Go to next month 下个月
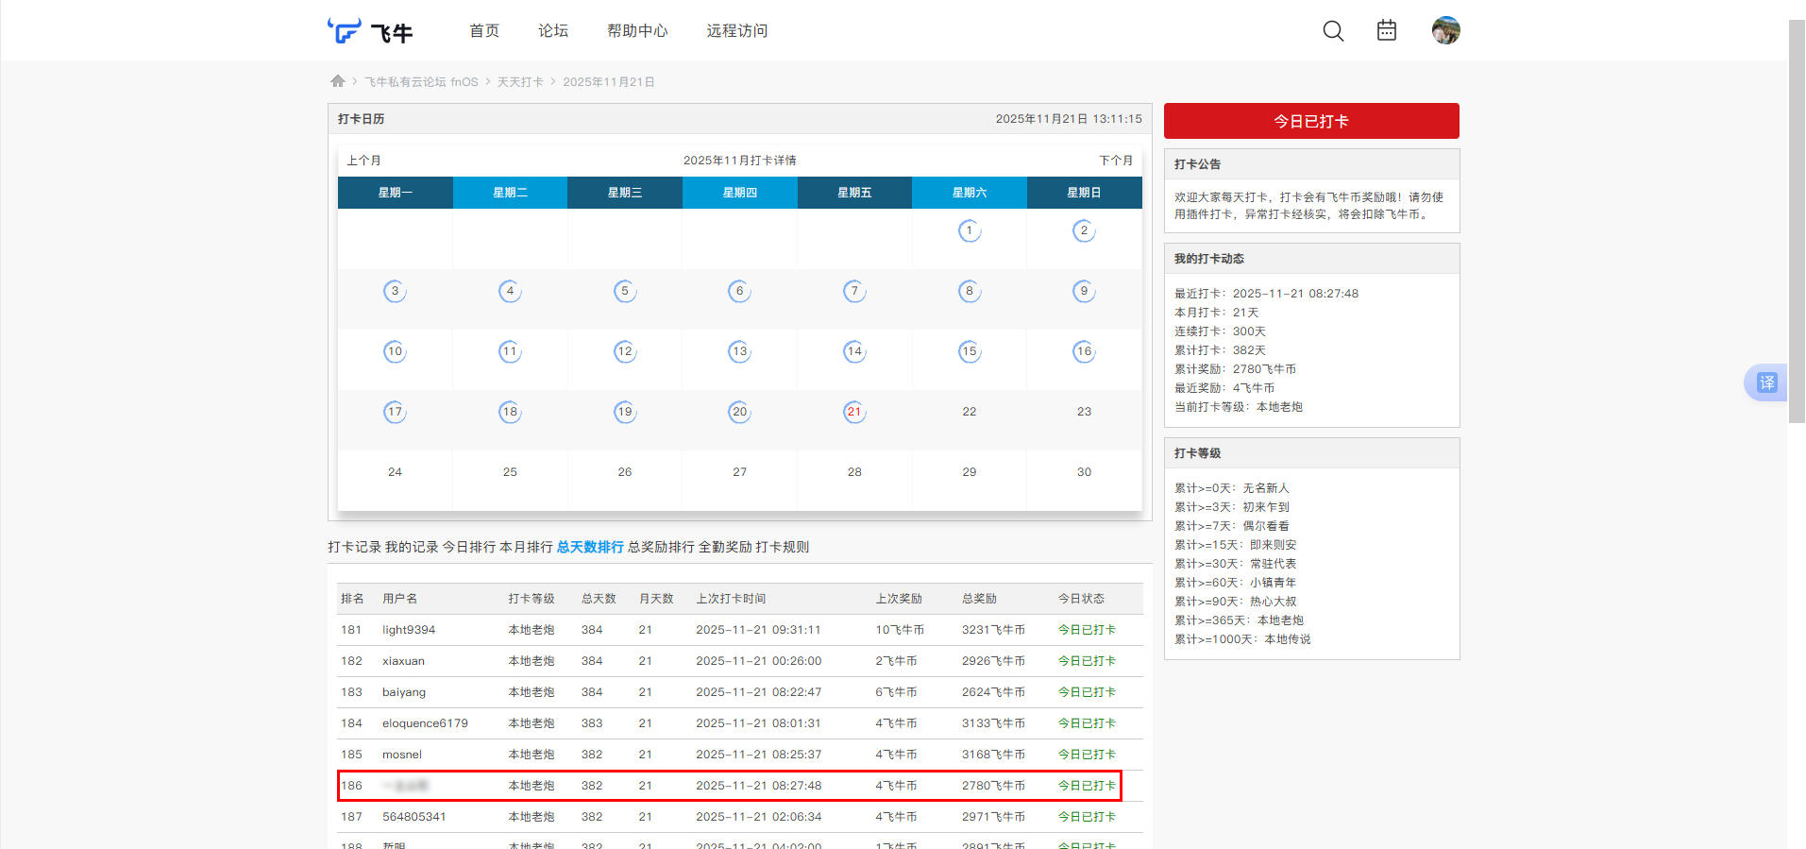The image size is (1806, 849). [1115, 161]
